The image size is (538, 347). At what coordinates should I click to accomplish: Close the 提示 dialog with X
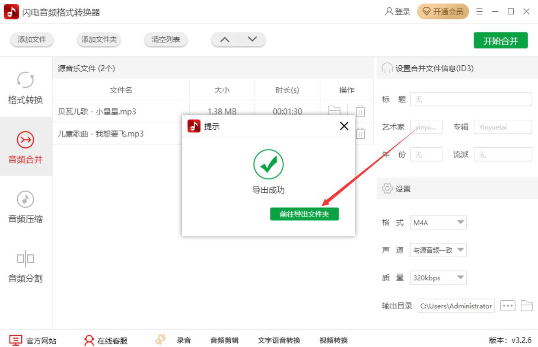tap(344, 126)
